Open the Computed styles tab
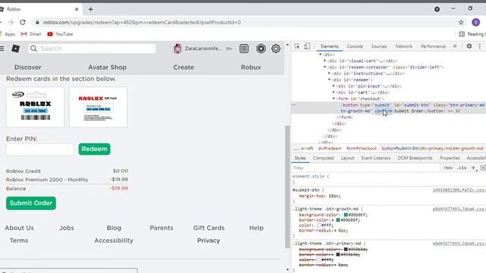Image resolution: width=486 pixels, height=273 pixels. [x=323, y=158]
